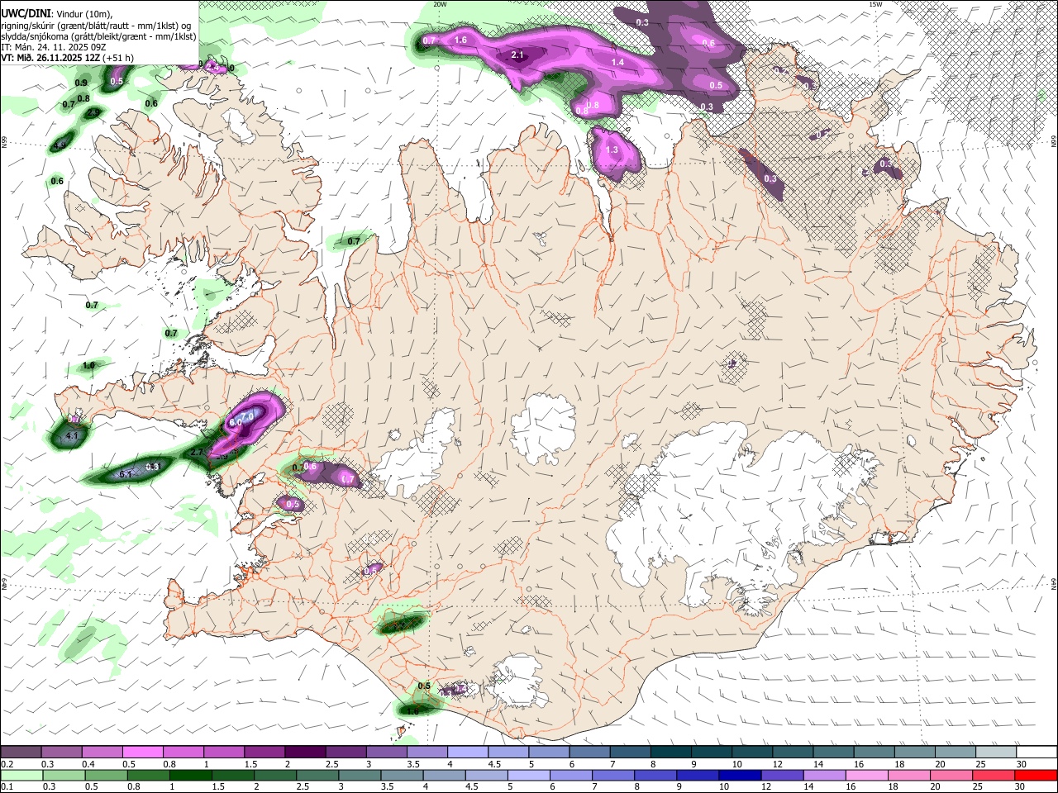1058x793 pixels.
Task: Click the 4.1 rainfall value on the map
Action: coord(72,436)
